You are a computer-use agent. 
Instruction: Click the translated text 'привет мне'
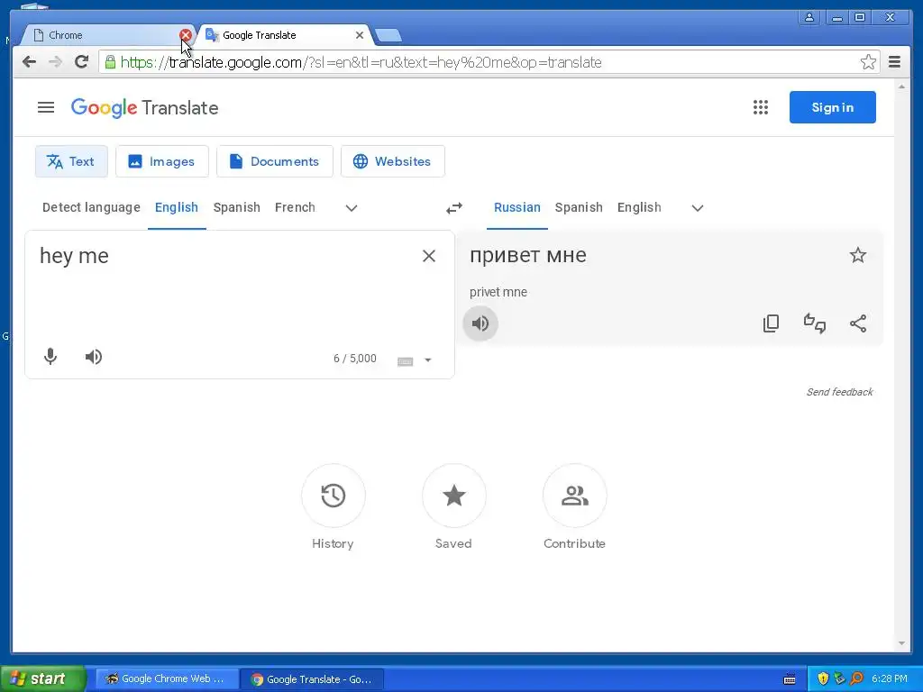point(528,255)
